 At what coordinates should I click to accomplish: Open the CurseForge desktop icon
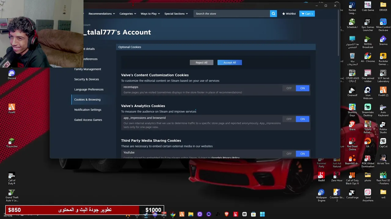tap(352, 194)
